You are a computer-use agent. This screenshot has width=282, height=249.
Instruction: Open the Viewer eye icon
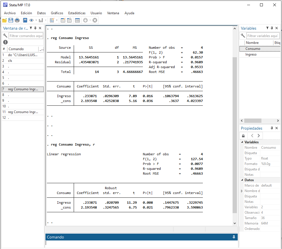tap(31, 20)
